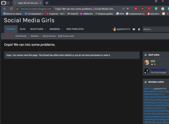
Task: Open the "Загрузка драйвер" bookmark
Action: click(x=104, y=14)
